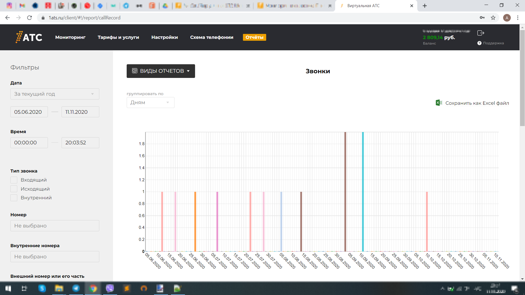Open the Схема телефонии menu
This screenshot has width=525, height=295.
tap(211, 37)
